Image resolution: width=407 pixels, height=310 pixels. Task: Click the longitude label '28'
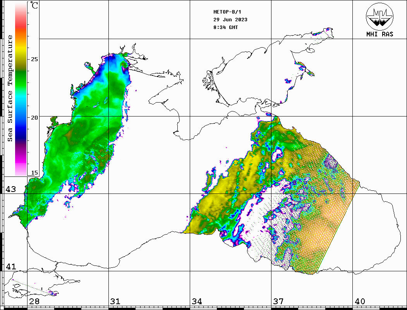tap(34, 301)
